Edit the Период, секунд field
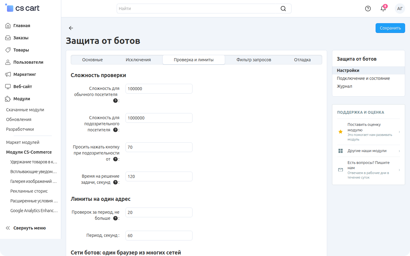The width and height of the screenshot is (410, 256). tap(159, 236)
